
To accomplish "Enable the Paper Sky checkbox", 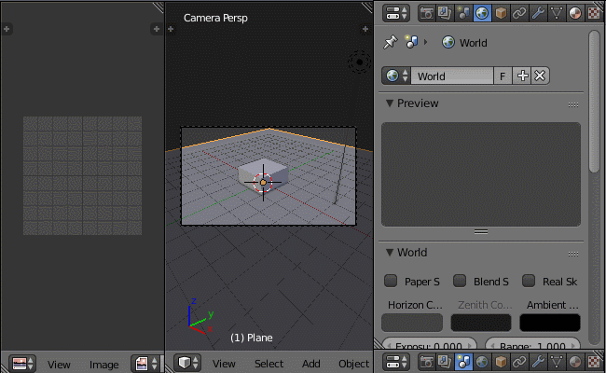I will [x=391, y=281].
